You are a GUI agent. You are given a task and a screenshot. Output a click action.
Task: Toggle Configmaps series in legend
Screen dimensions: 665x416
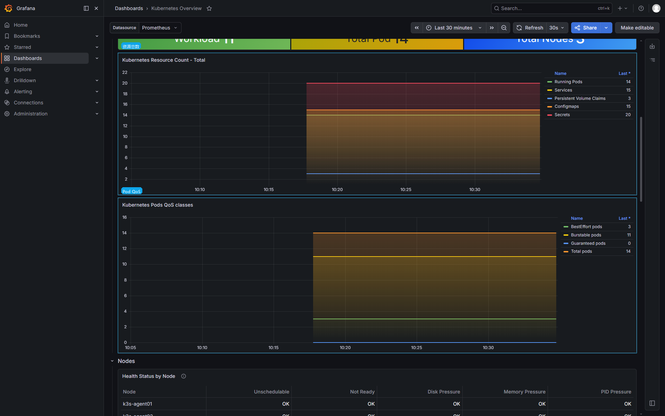(567, 106)
